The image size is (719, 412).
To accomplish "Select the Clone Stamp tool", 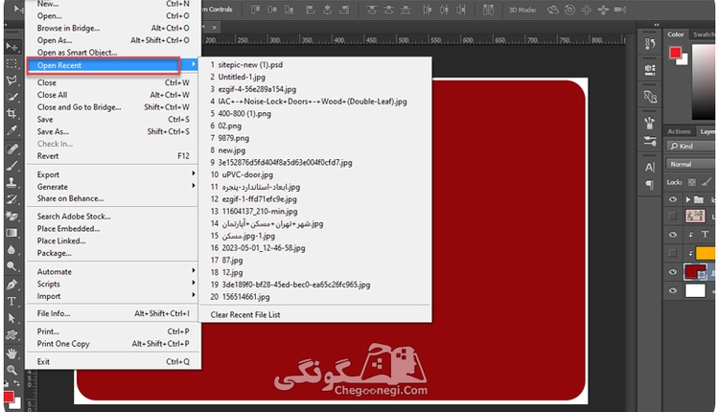I will (12, 182).
